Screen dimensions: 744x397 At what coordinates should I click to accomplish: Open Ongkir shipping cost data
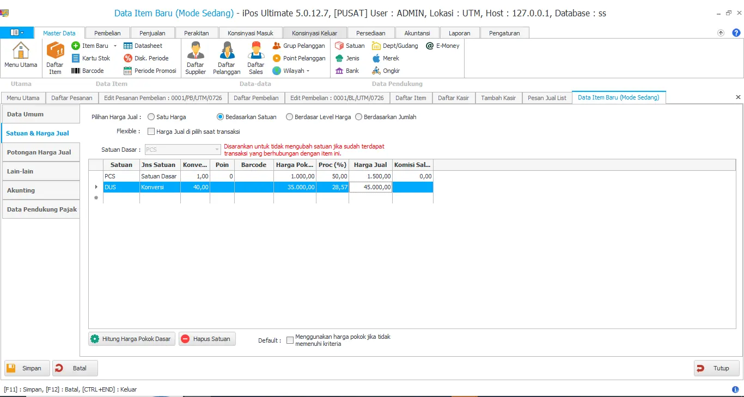pyautogui.click(x=386, y=71)
